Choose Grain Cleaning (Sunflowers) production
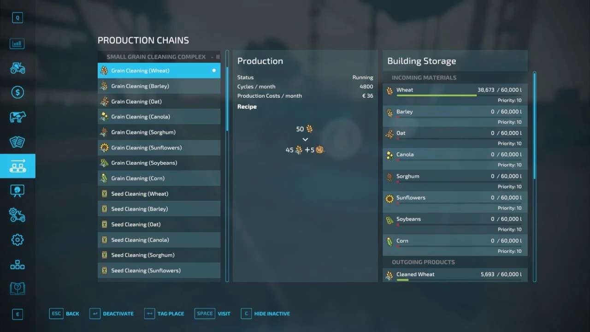Viewport: 590px width, 332px height. (159, 148)
